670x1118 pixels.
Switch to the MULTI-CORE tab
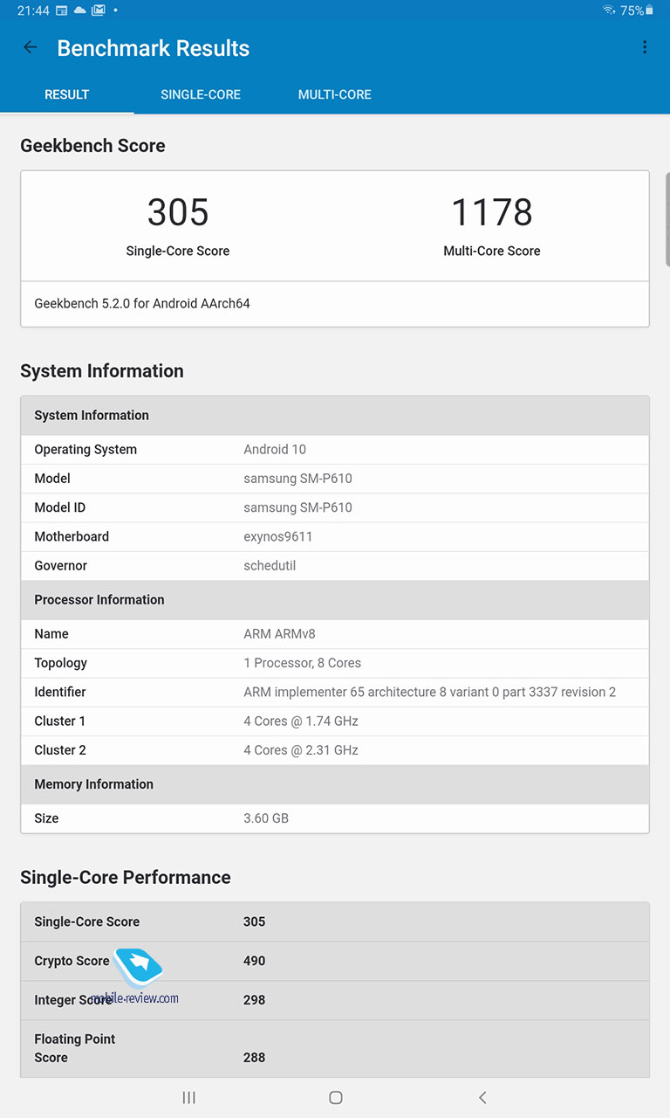(x=335, y=94)
